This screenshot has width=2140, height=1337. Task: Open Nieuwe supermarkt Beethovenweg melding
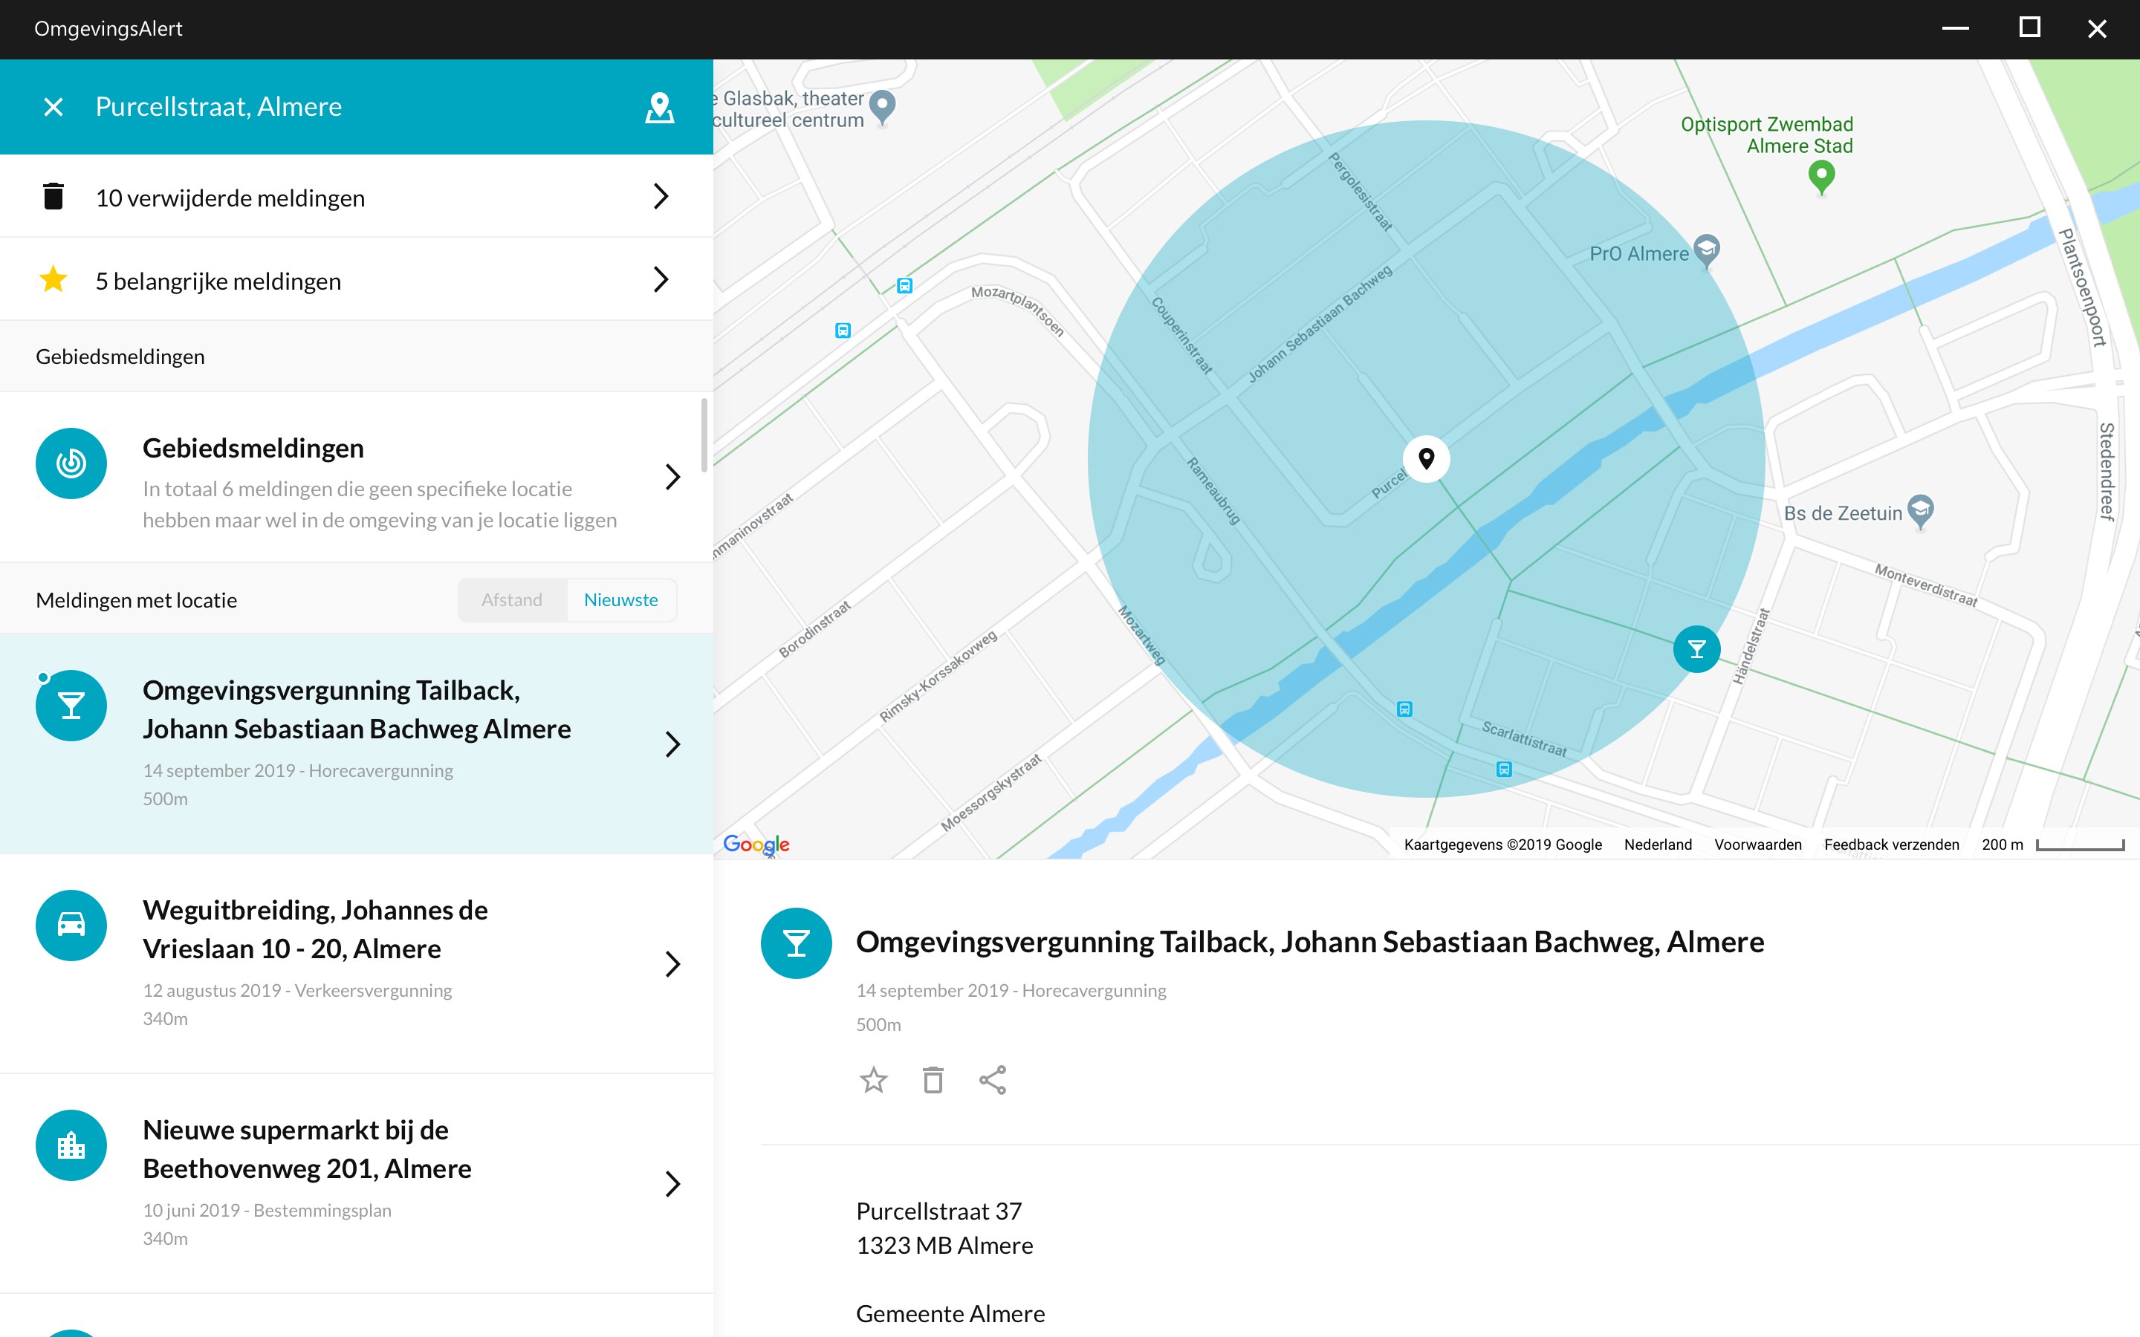point(307,1150)
